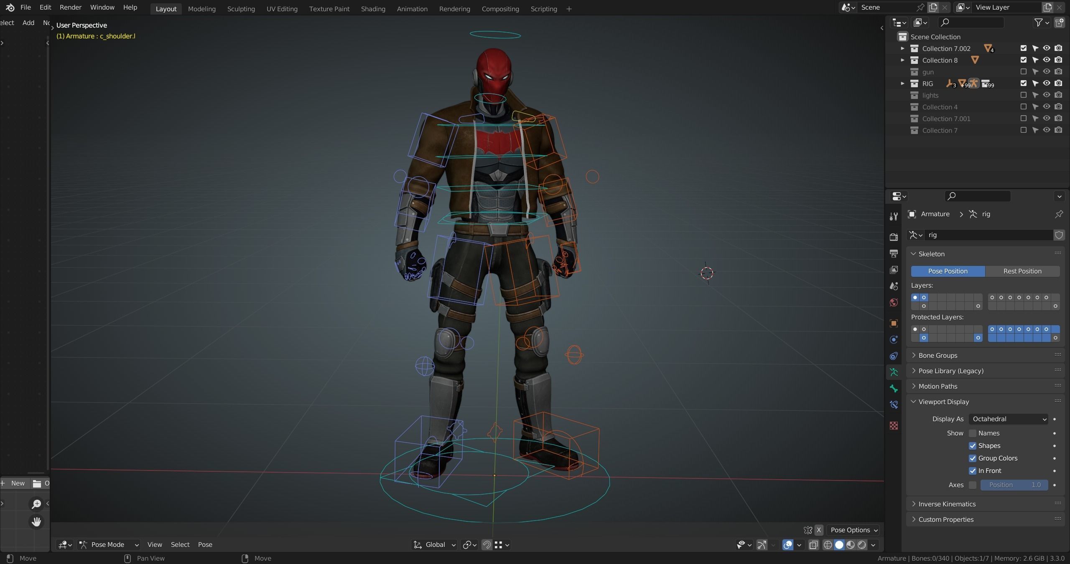Toggle Collection 8 render camera icon
This screenshot has height=564, width=1070.
point(1058,60)
